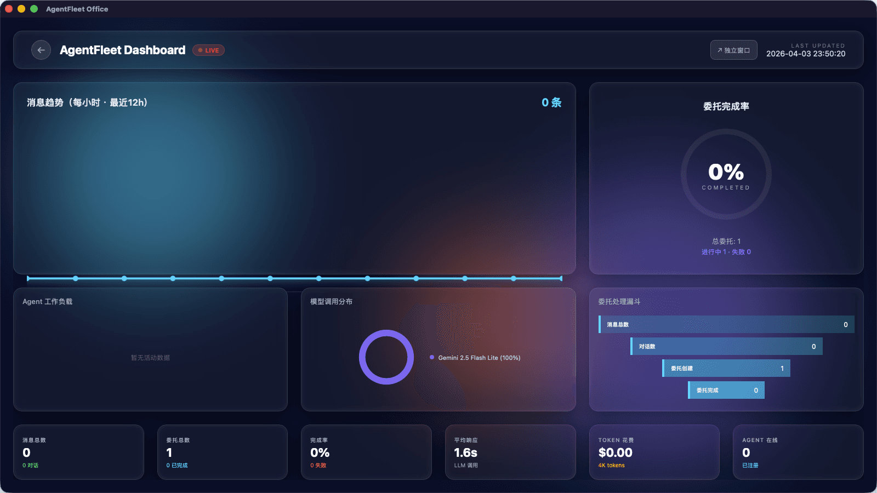
Task: Click the LAST UPDATED timestamp text
Action: tap(806, 50)
